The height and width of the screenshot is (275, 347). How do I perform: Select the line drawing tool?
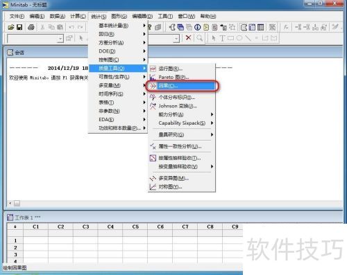(x=248, y=38)
